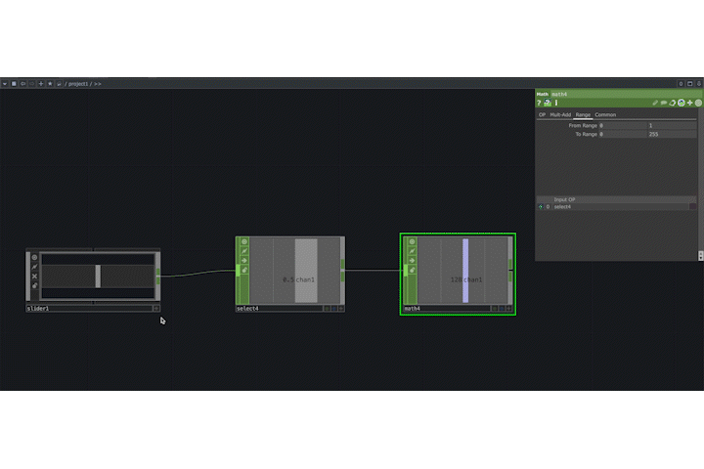Toggle lock flag on slider1 node
The height and width of the screenshot is (469, 704).
(34, 285)
